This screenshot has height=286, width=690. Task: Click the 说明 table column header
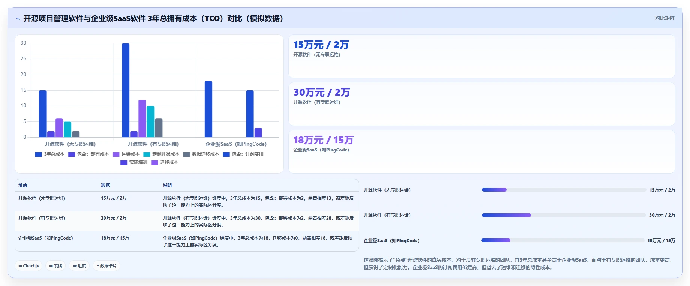click(x=167, y=186)
